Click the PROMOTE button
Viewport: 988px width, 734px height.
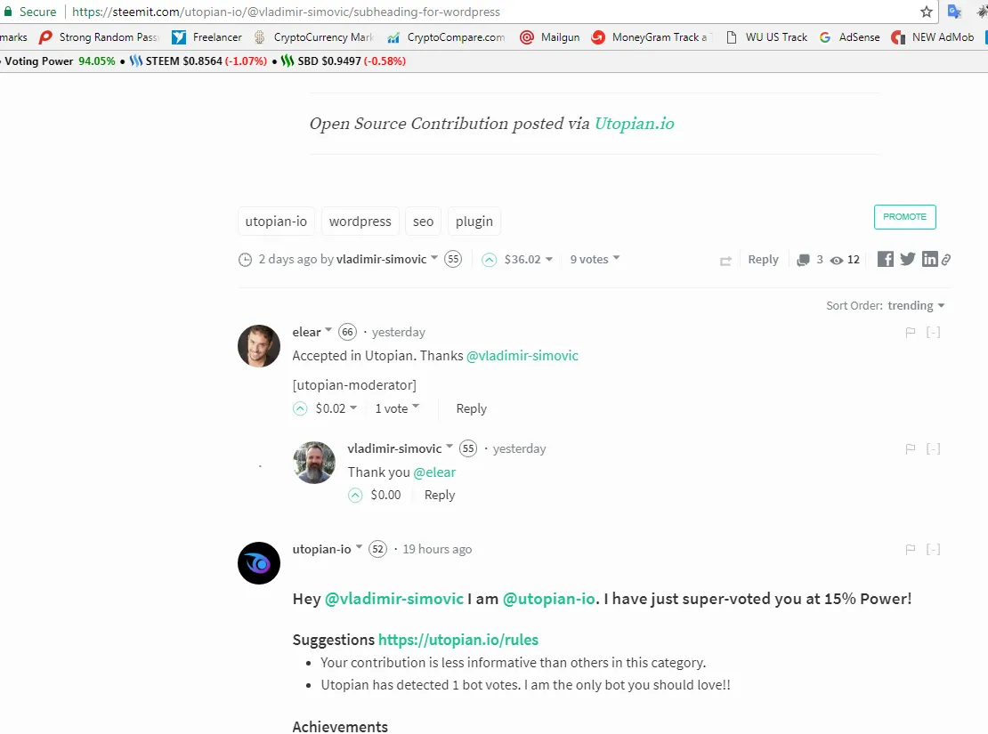[x=905, y=217]
